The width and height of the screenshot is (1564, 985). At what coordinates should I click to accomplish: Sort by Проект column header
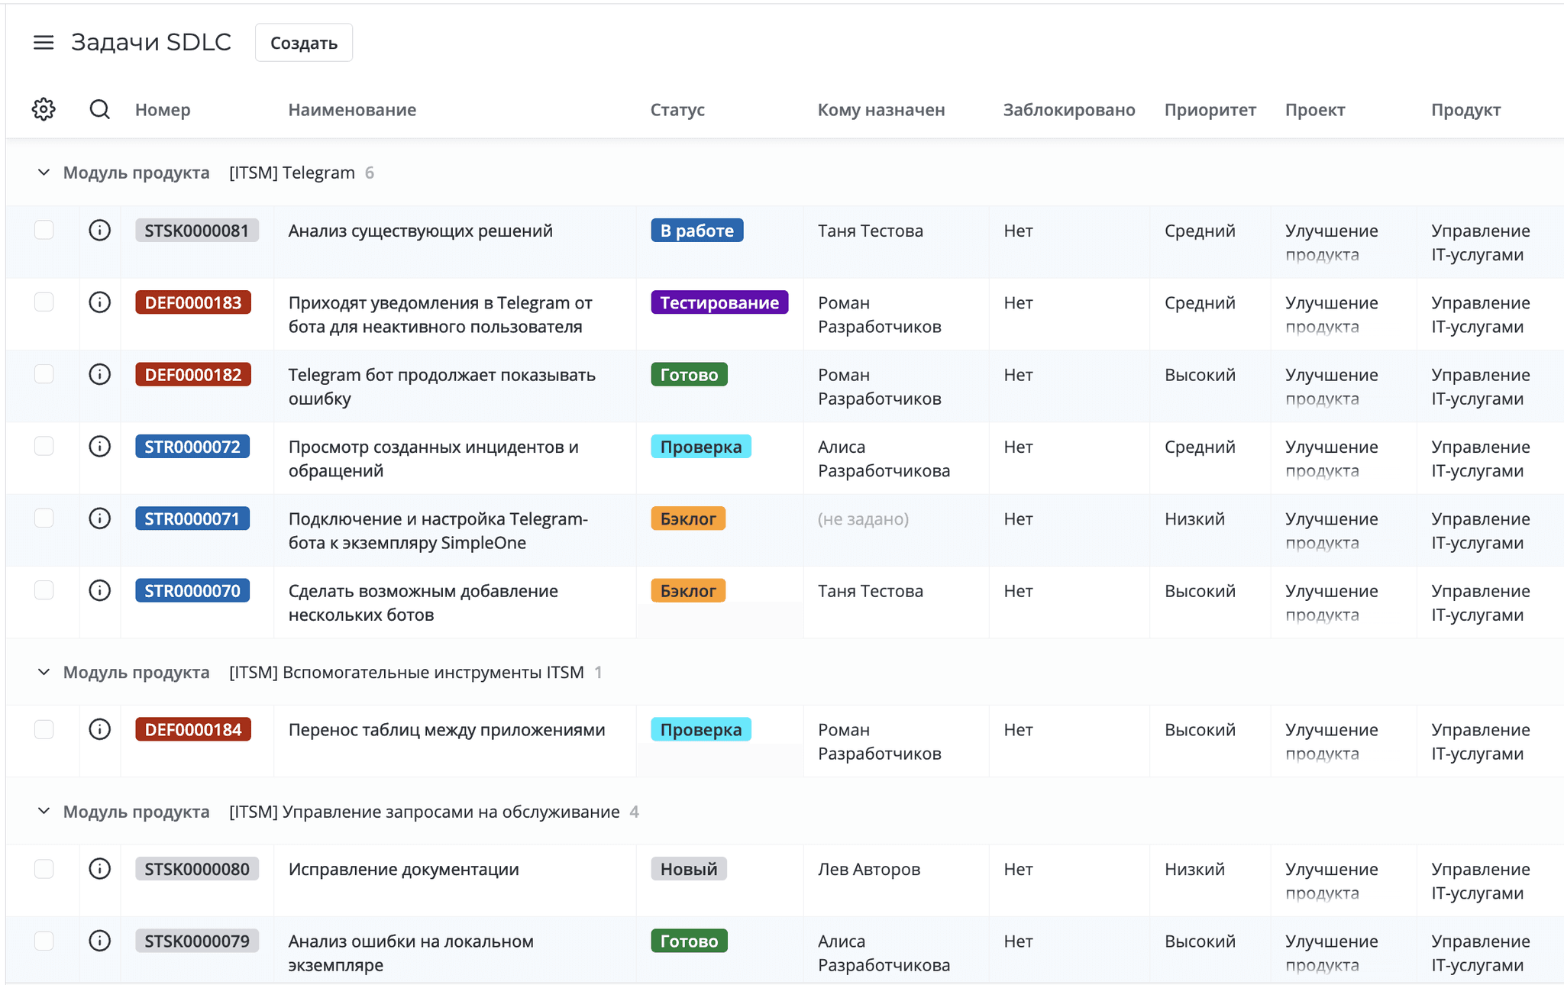(1315, 109)
